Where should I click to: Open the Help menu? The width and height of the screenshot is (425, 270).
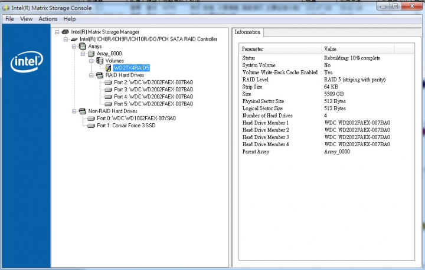pyautogui.click(x=70, y=19)
